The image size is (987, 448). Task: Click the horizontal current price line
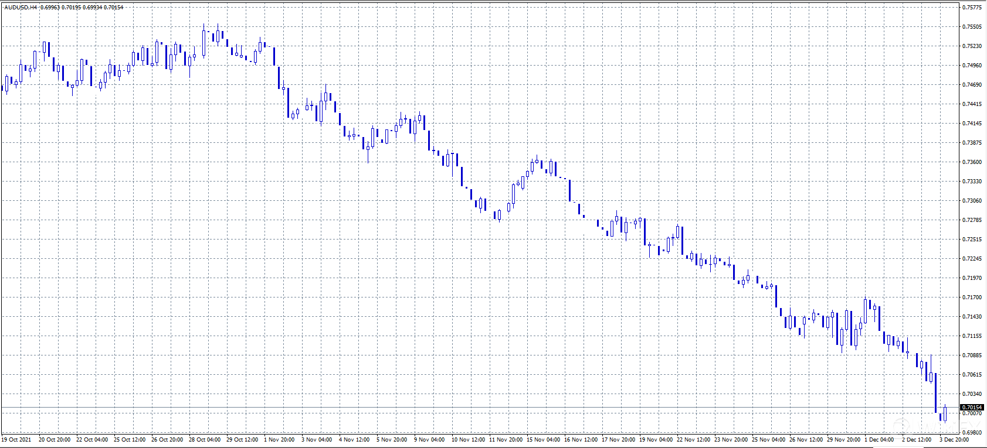469,407
